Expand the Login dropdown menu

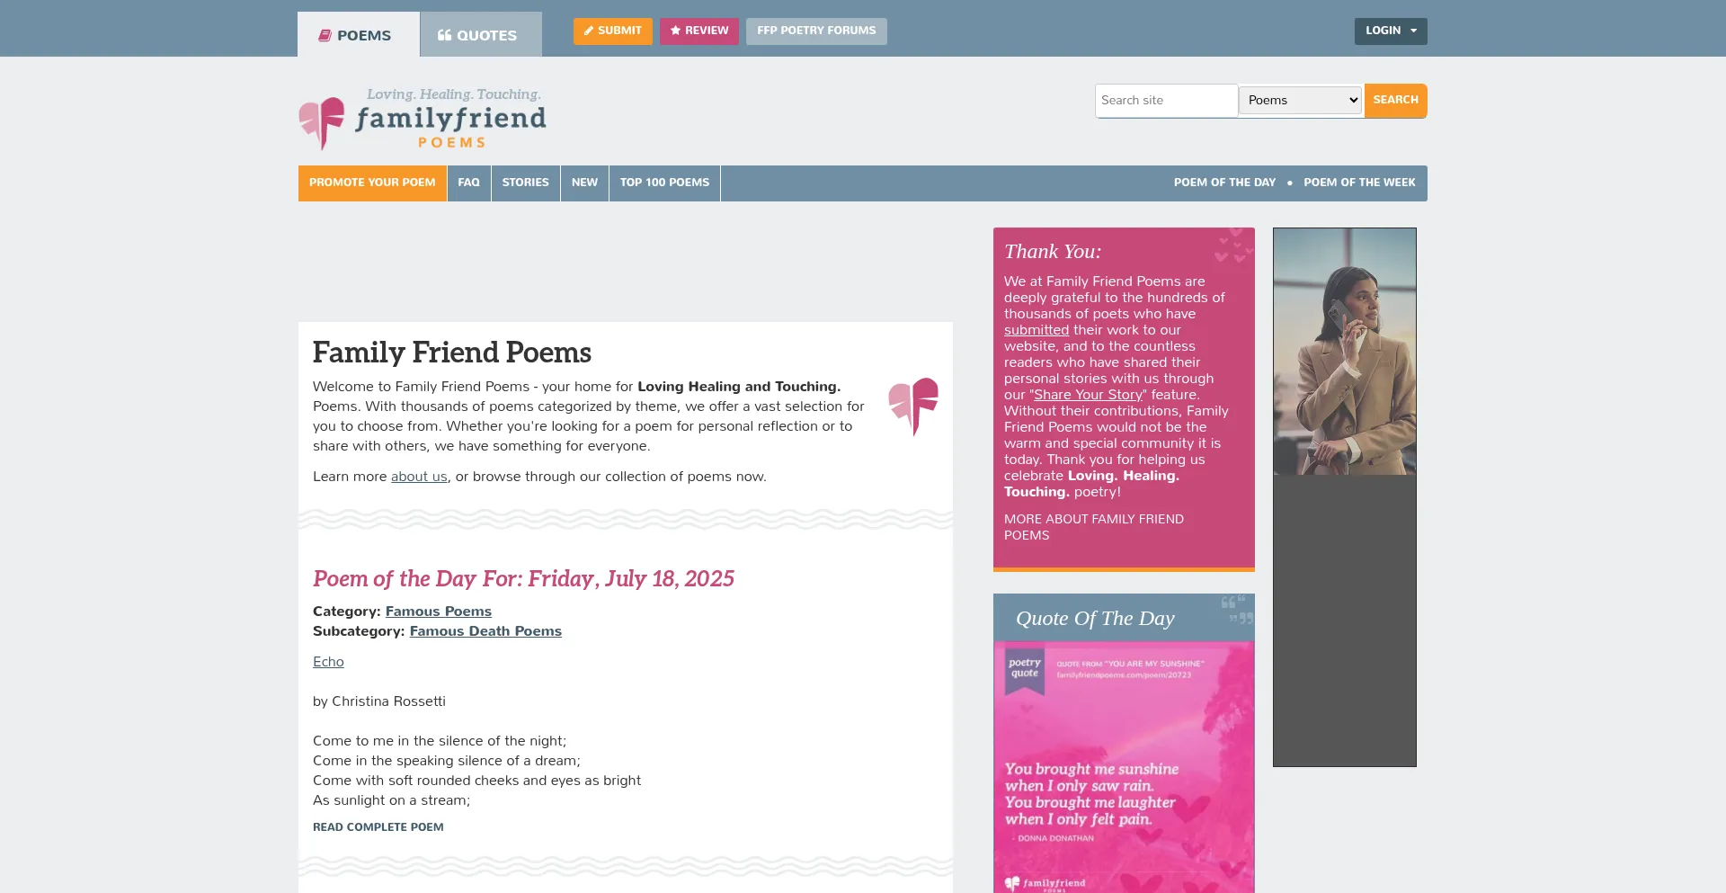pos(1390,31)
